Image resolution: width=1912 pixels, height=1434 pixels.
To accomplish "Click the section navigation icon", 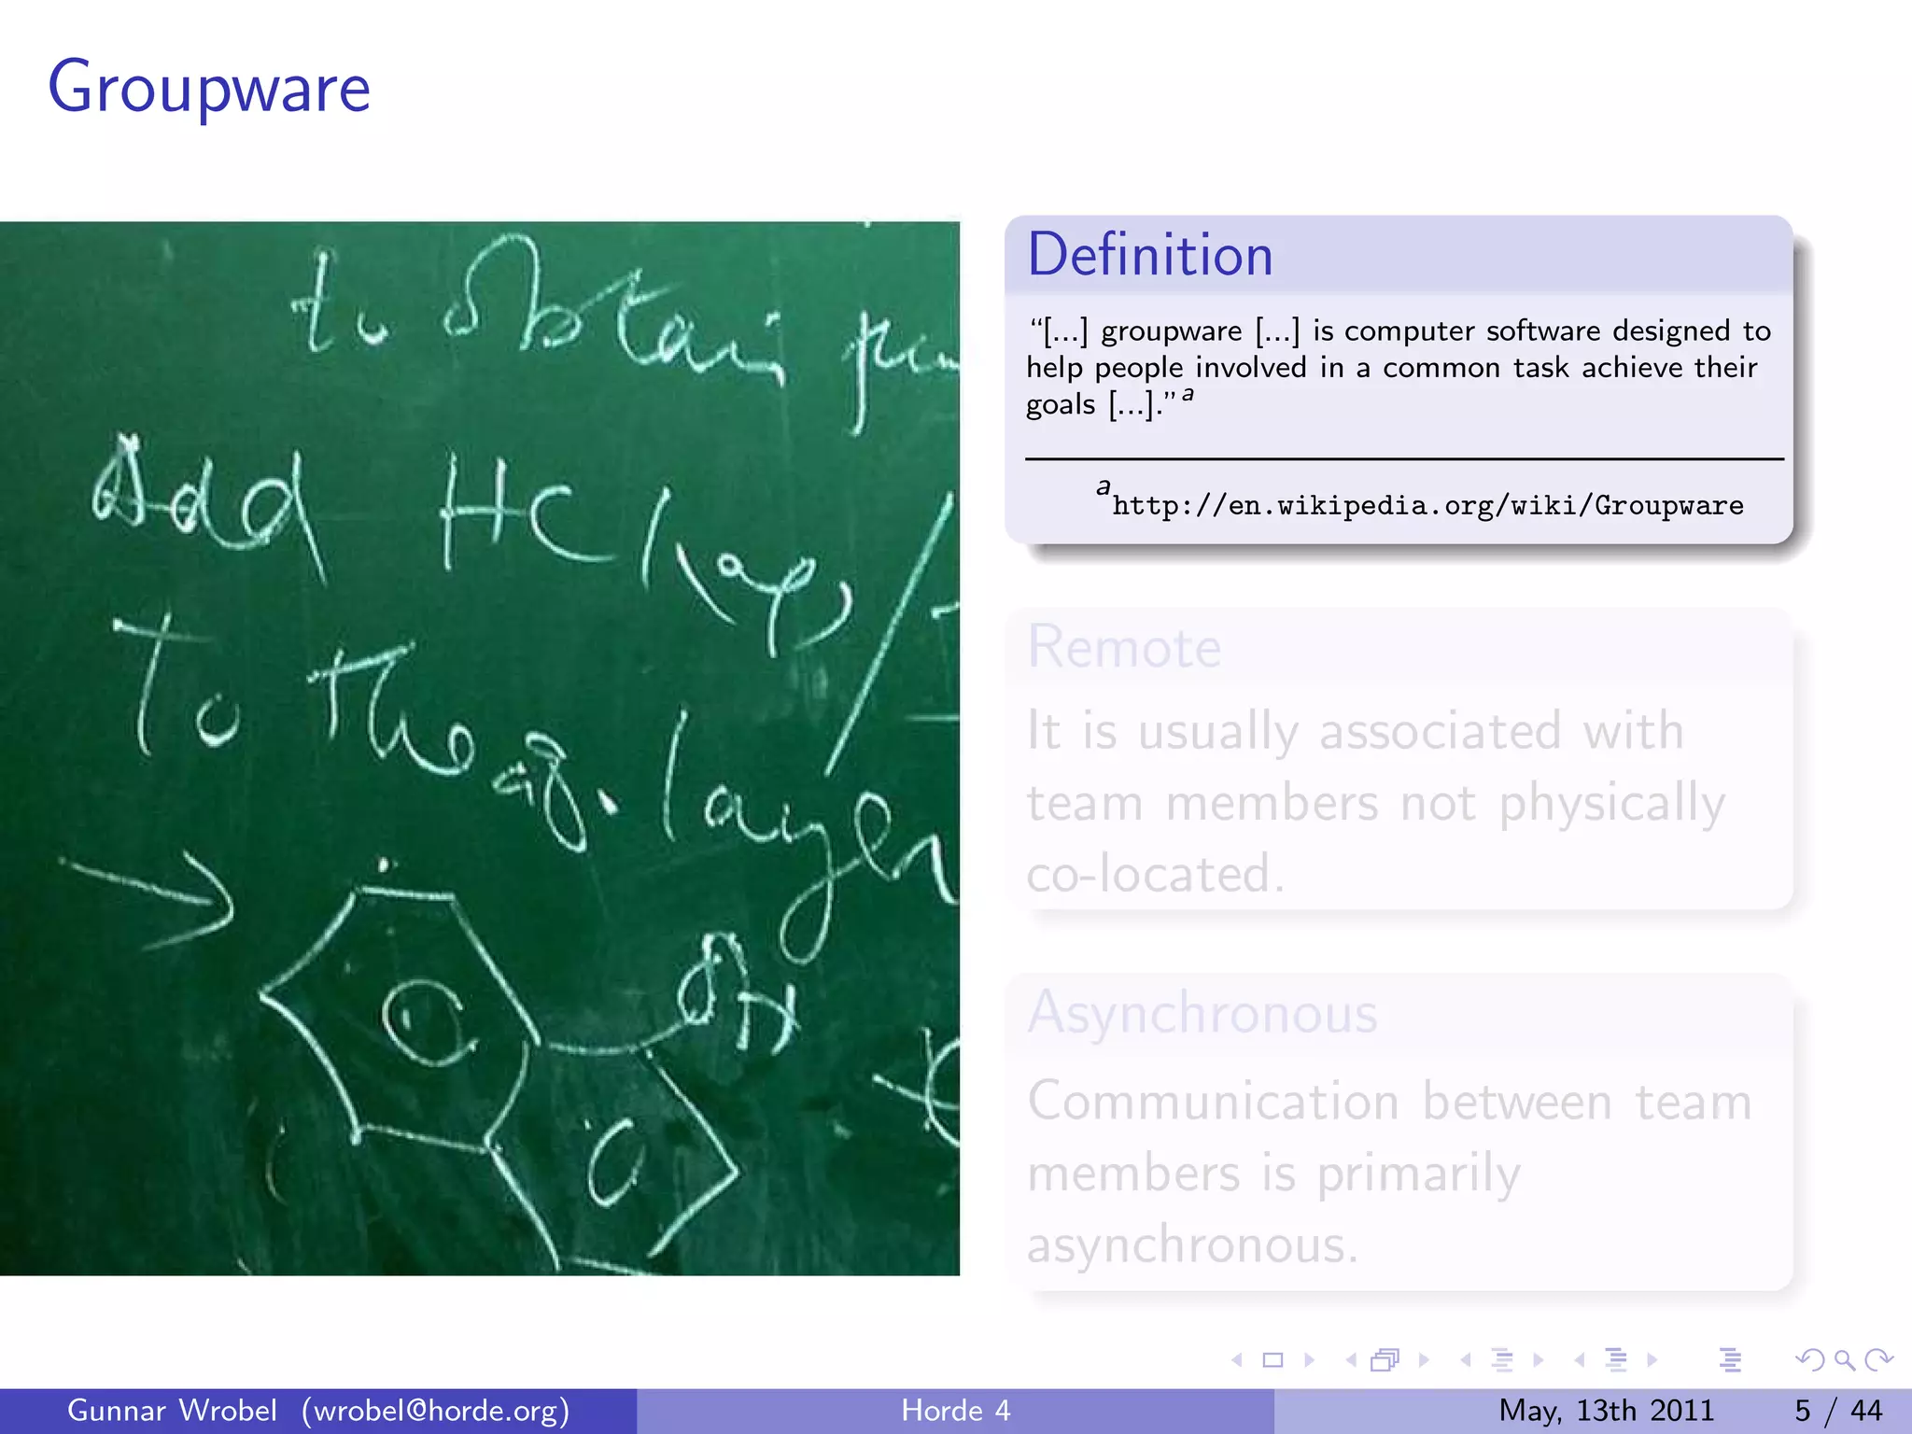I will coord(1616,1360).
